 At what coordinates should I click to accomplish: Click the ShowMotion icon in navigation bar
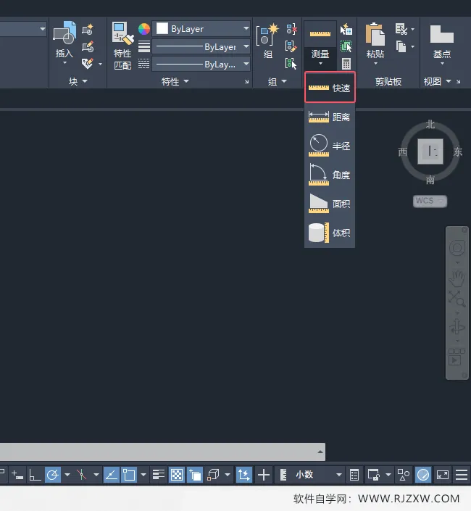(x=457, y=357)
